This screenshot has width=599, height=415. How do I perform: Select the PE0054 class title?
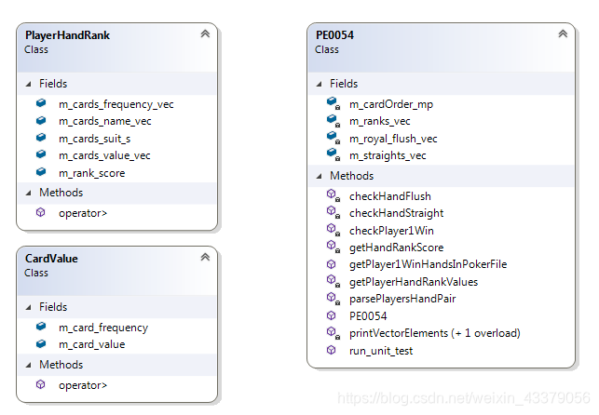[x=334, y=35]
